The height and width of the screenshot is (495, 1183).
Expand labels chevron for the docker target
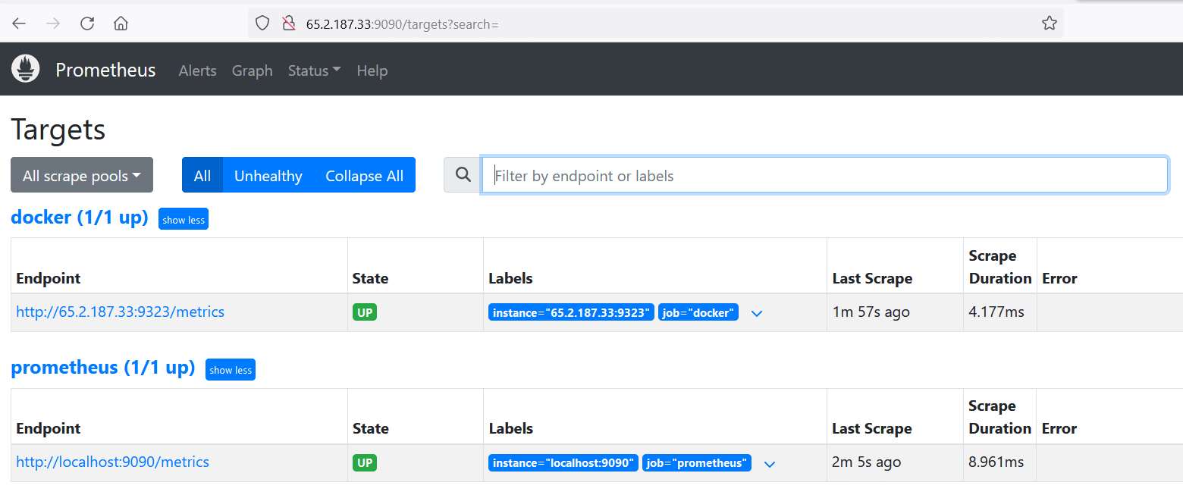tap(756, 312)
